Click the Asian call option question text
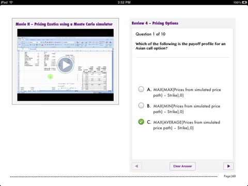The height and width of the screenshot is (186, 248). [180, 46]
